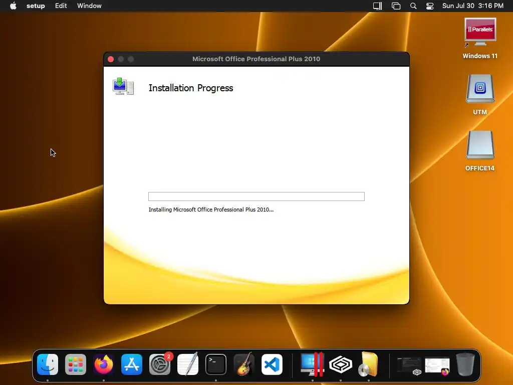Open the minimized Firefox window thumbnail in Dock
This screenshot has width=513, height=385.
coord(437,365)
